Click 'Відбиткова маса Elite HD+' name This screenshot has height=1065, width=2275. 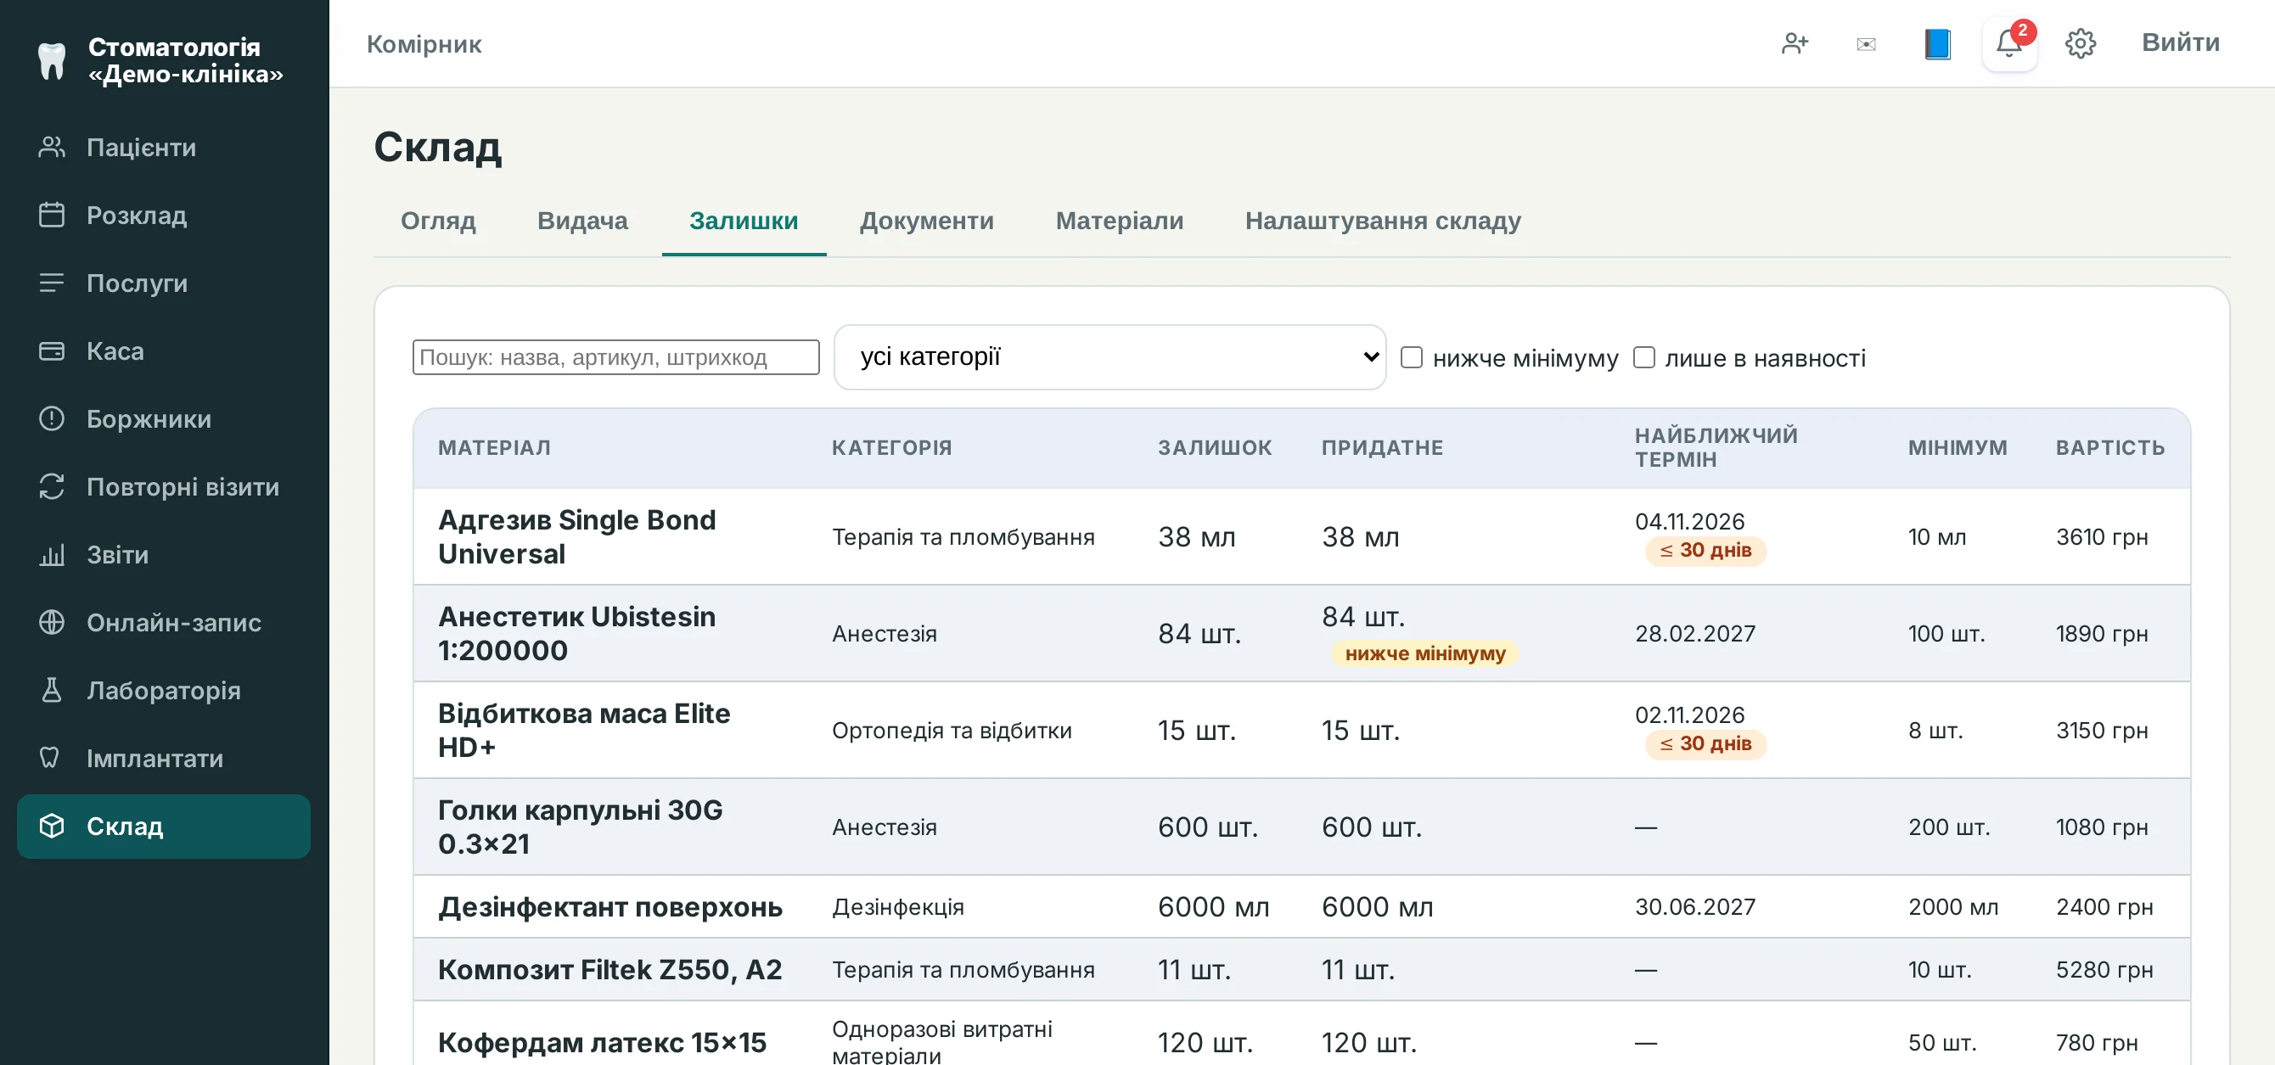[584, 730]
